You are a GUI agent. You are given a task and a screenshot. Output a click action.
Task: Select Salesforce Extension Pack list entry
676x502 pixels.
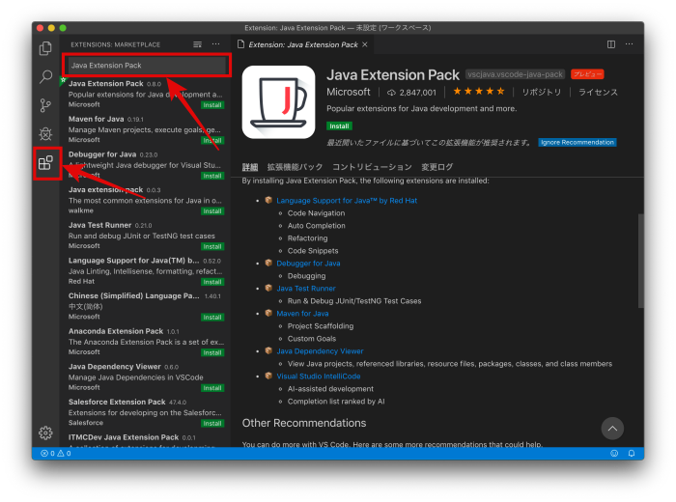(145, 412)
